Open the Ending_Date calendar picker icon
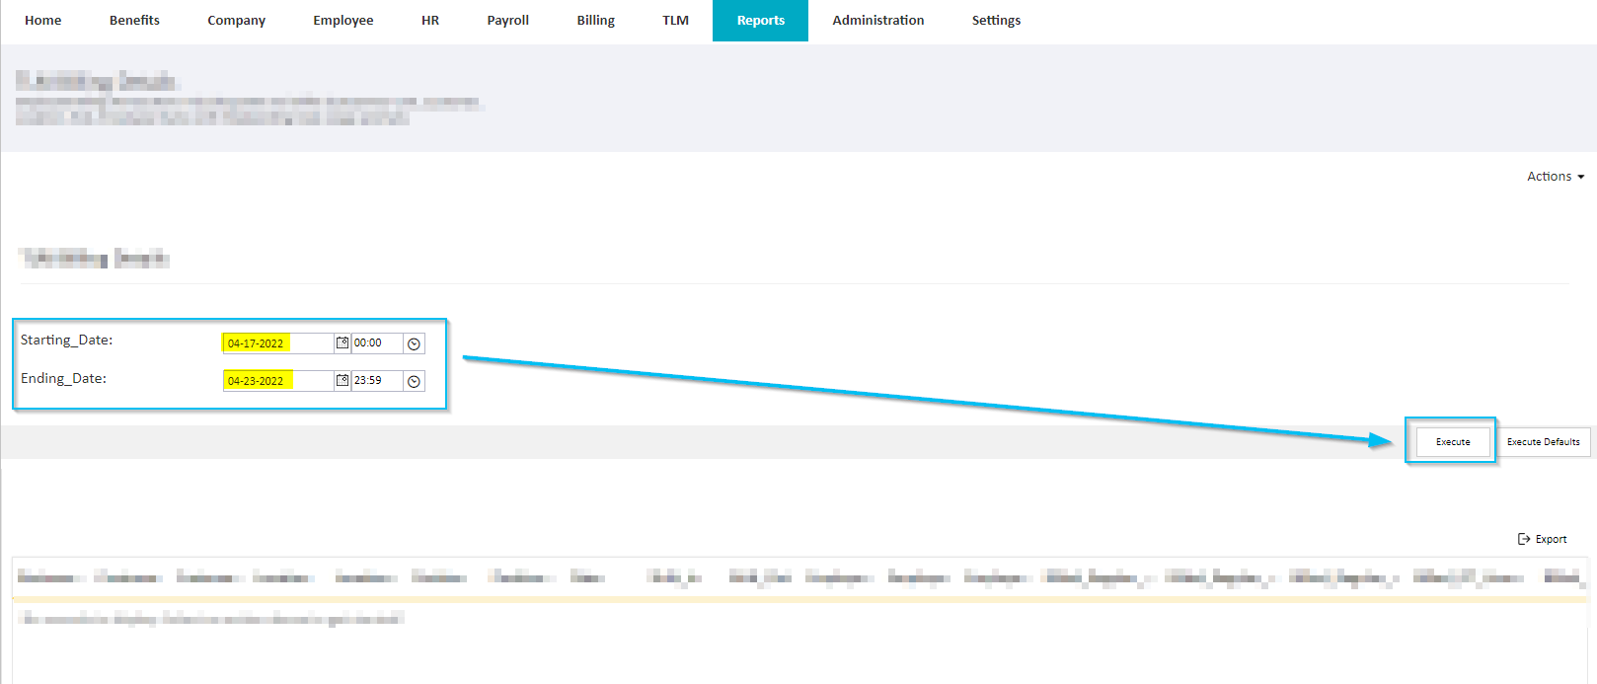The image size is (1597, 684). pyautogui.click(x=342, y=380)
